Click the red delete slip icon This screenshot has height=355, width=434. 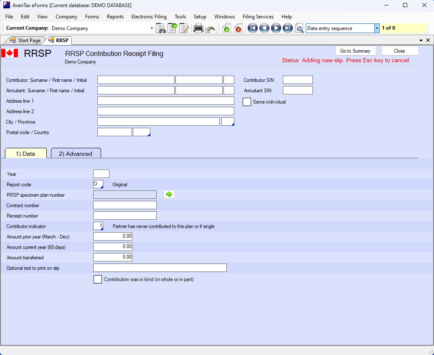pos(238,28)
